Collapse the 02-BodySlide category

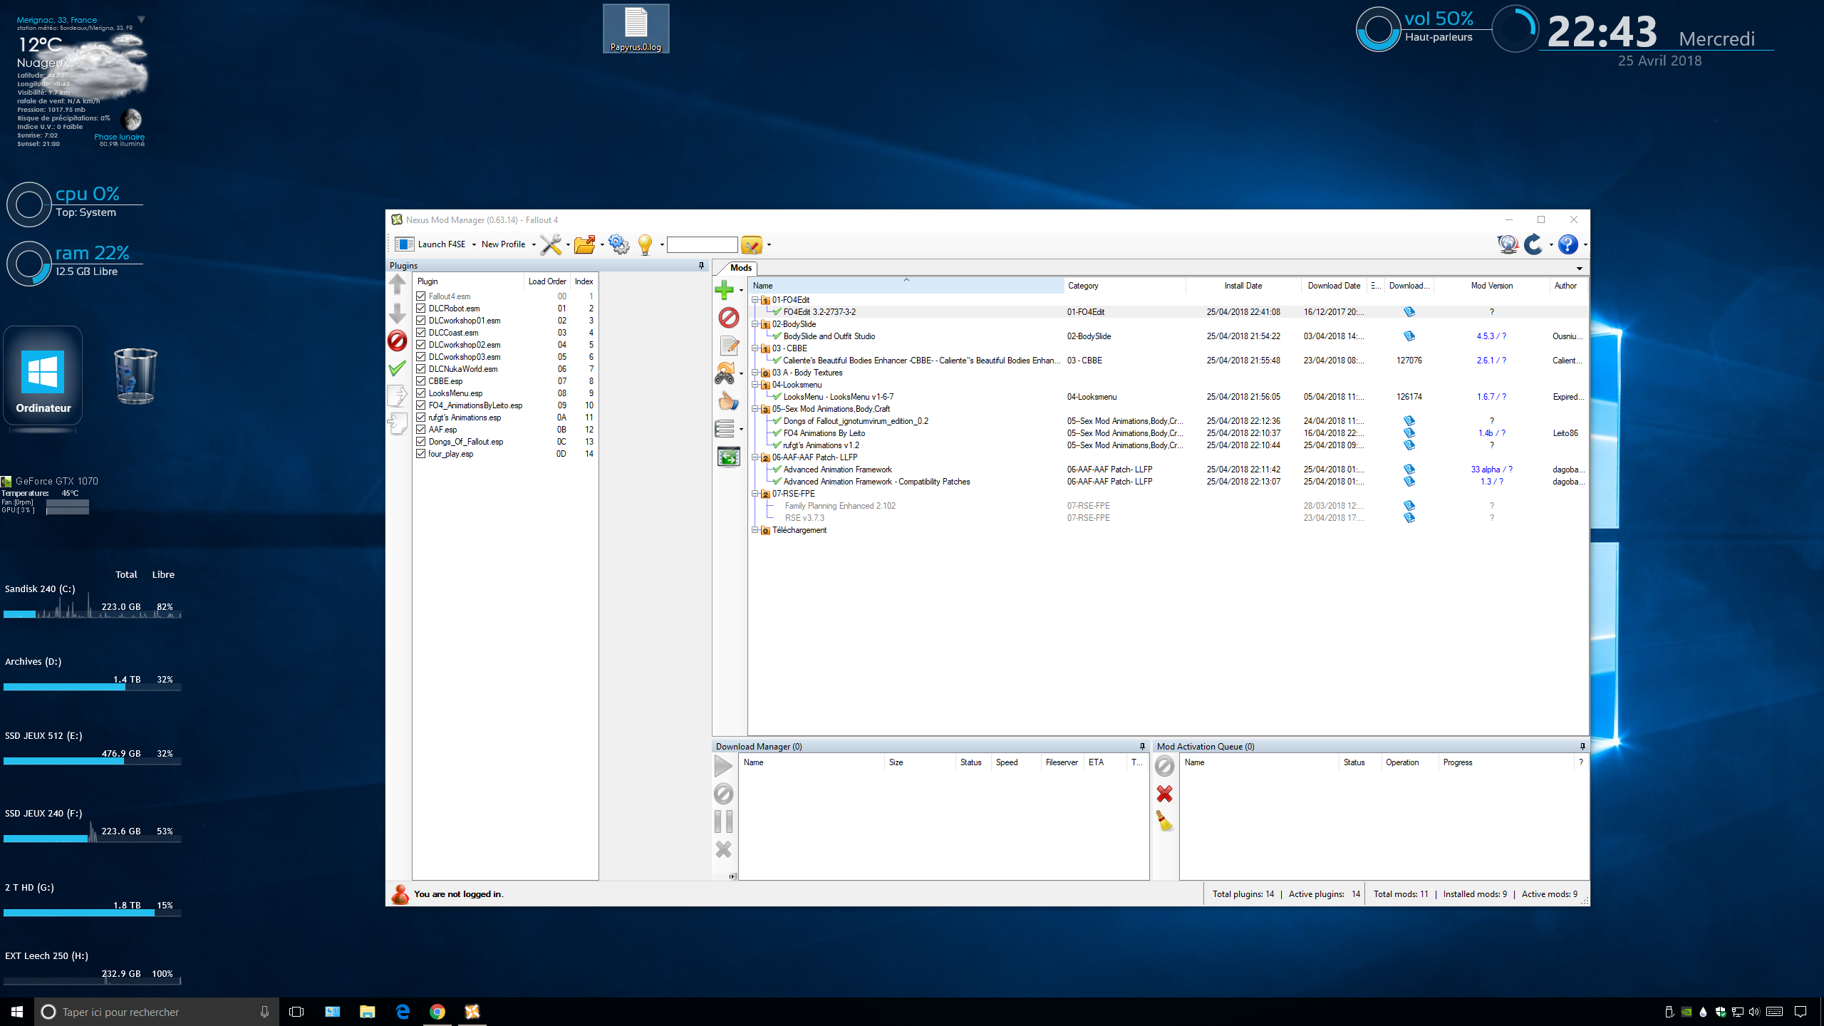click(x=755, y=324)
